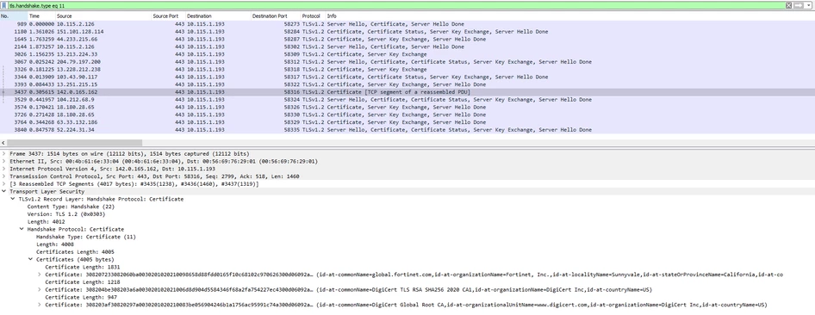The width and height of the screenshot is (815, 315).
Task: Select packet 3393 from 13.251.215.15
Action: [x=407, y=84]
